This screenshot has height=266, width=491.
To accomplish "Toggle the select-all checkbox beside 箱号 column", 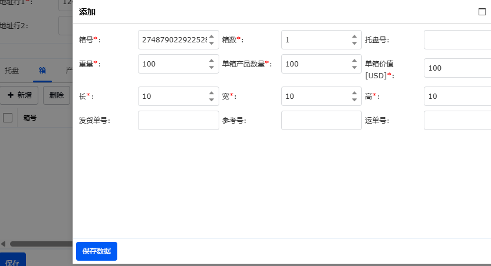I will point(8,118).
